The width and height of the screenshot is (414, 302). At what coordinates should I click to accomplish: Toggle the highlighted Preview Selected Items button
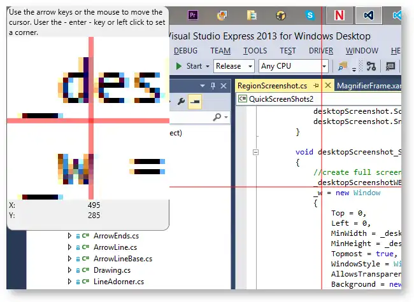click(195, 102)
